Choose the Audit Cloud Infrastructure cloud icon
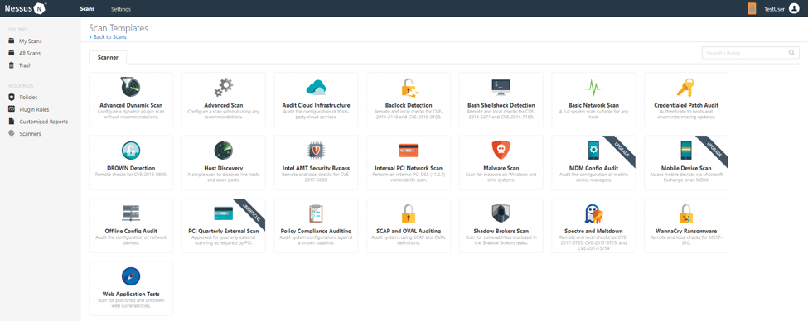This screenshot has height=321, width=808. (x=316, y=88)
